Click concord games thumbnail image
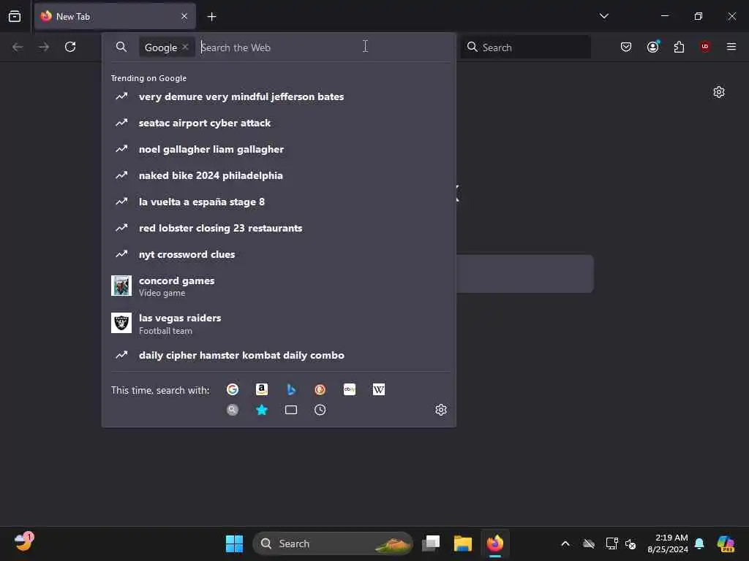The height and width of the screenshot is (561, 749). point(121,286)
